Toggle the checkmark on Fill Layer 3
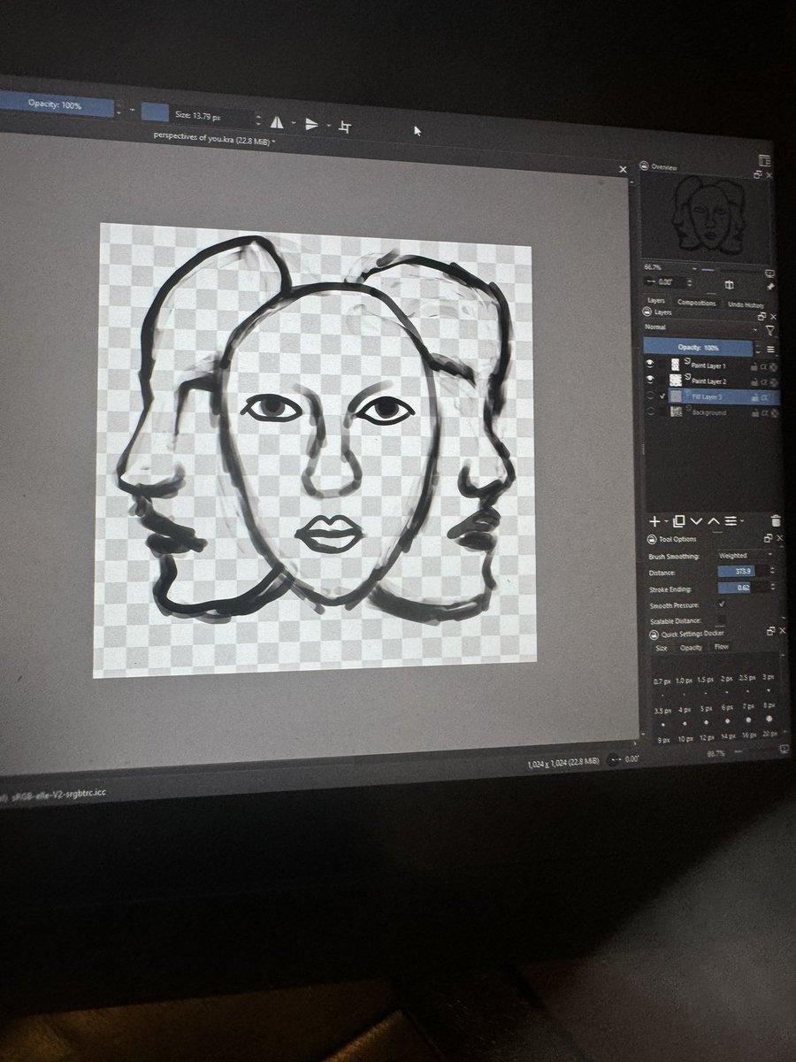 (x=662, y=396)
